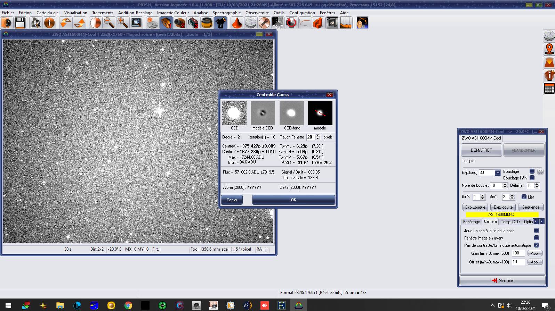Click the floppy disk save icon
The height and width of the screenshot is (311, 555).
(20, 23)
